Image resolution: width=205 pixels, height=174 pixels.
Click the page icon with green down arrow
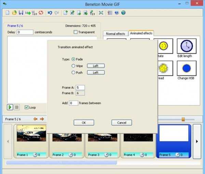[x=79, y=13]
